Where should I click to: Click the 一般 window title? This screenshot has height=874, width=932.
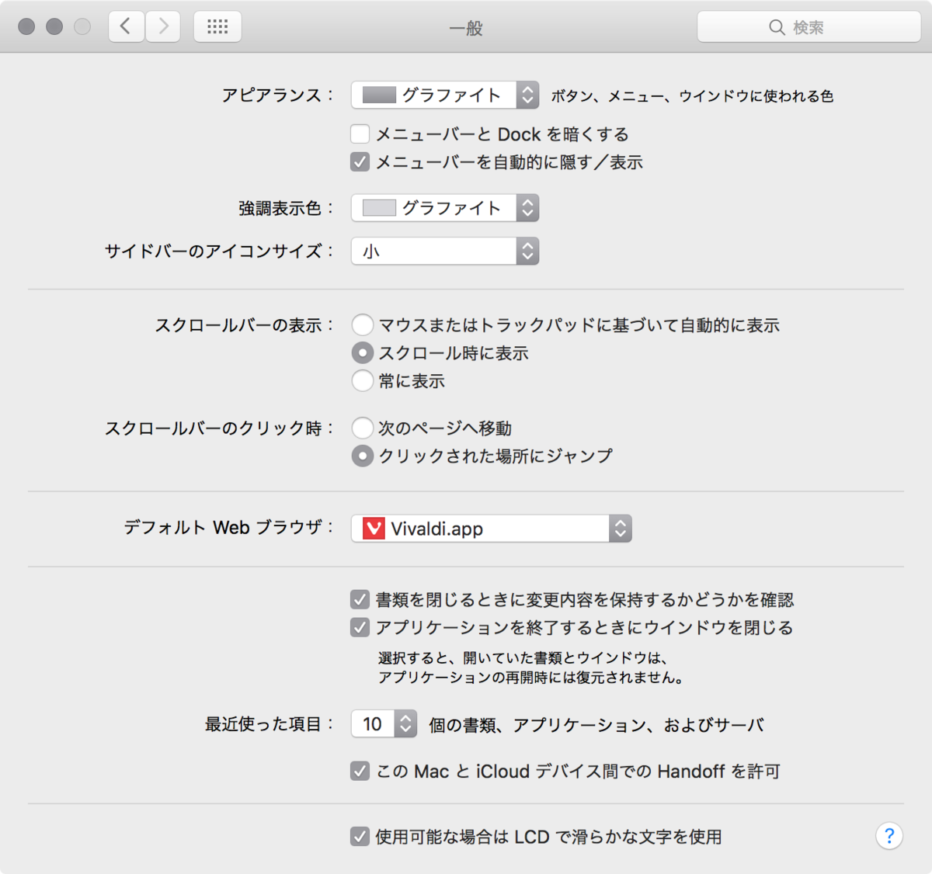tap(466, 28)
